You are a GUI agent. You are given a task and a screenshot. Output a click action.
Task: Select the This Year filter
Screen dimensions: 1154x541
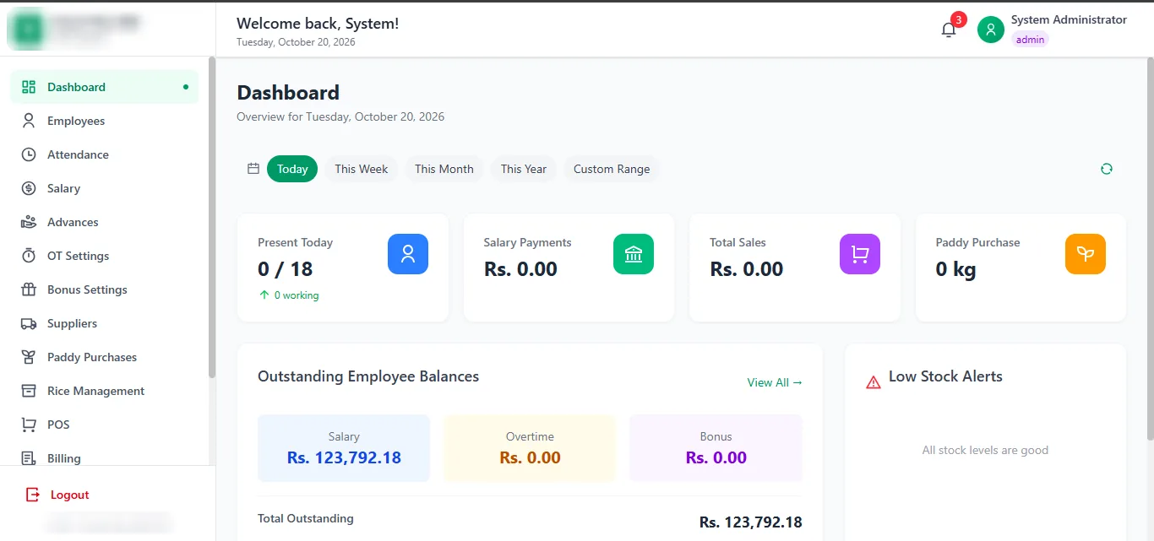click(x=524, y=169)
